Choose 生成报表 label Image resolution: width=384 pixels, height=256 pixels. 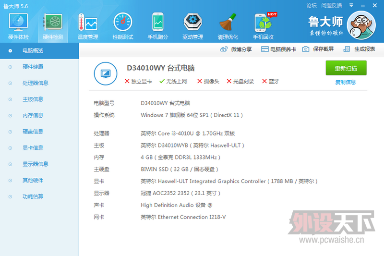point(365,49)
